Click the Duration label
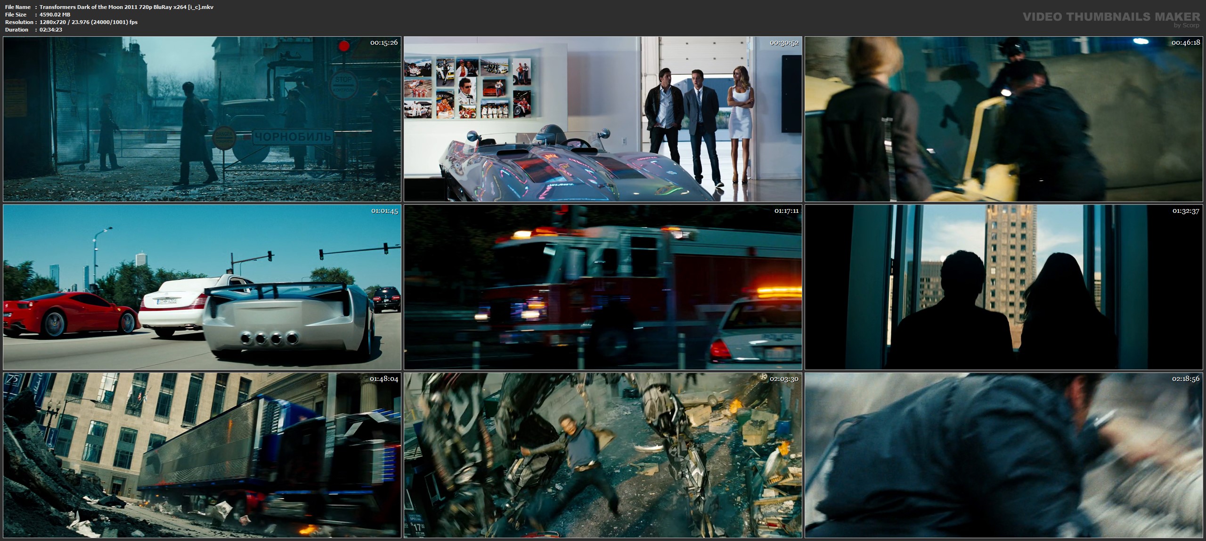 click(x=16, y=30)
